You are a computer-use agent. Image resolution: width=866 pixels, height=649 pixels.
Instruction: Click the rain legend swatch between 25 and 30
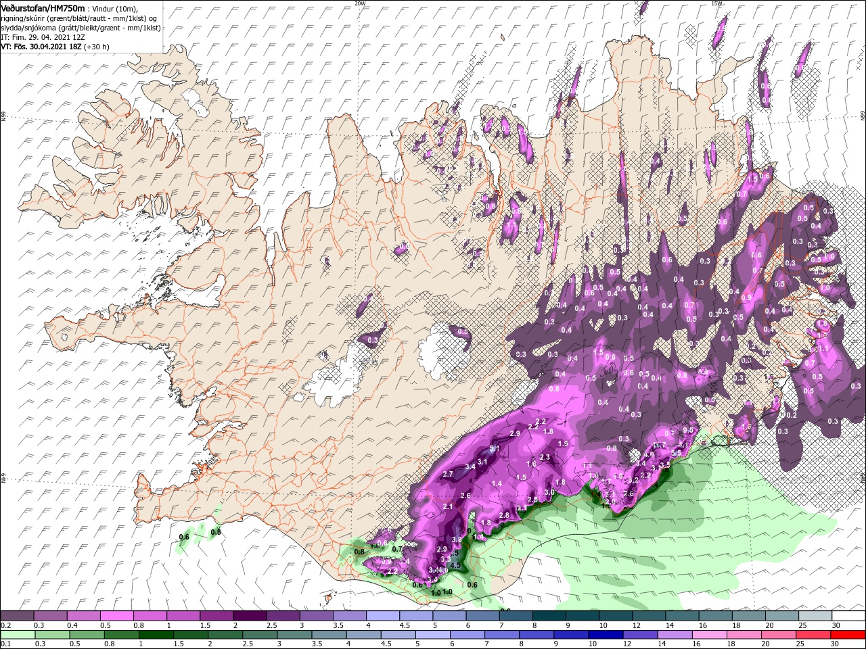[x=815, y=635]
